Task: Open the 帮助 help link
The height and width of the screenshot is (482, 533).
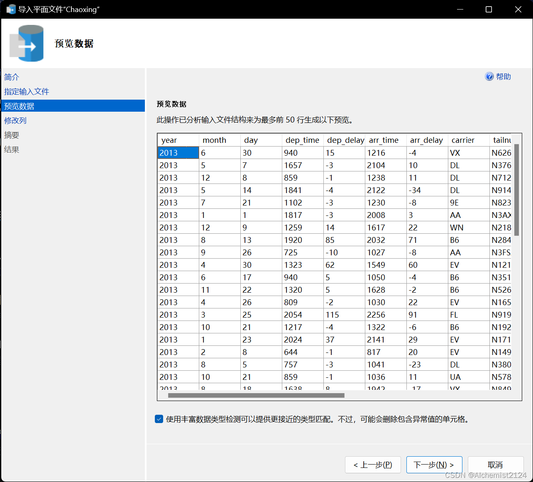Action: click(503, 76)
